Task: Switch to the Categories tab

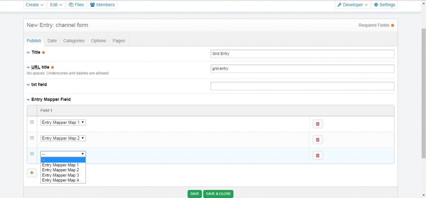Action: (x=74, y=41)
